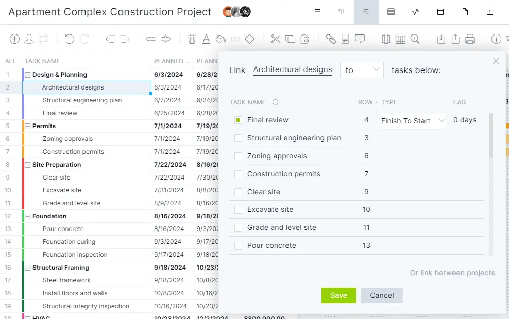This screenshot has height=319, width=509.
Task: Check the Construction permits checkbox
Action: (238, 174)
